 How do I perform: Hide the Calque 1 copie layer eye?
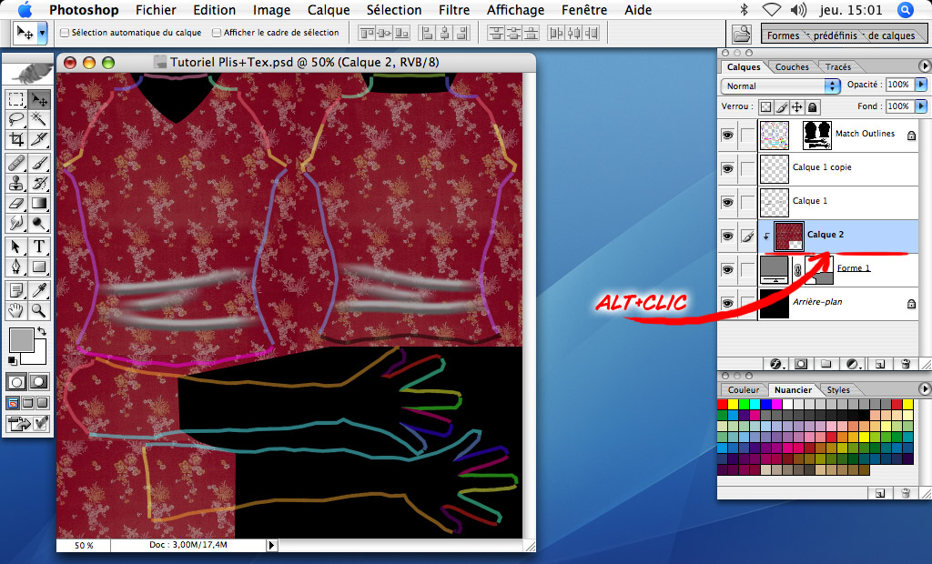pyautogui.click(x=727, y=168)
